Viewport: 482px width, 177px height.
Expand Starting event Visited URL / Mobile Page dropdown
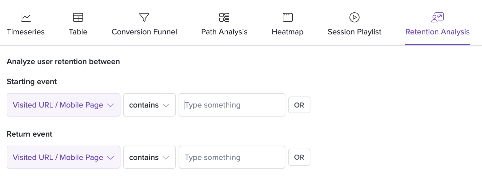point(63,105)
